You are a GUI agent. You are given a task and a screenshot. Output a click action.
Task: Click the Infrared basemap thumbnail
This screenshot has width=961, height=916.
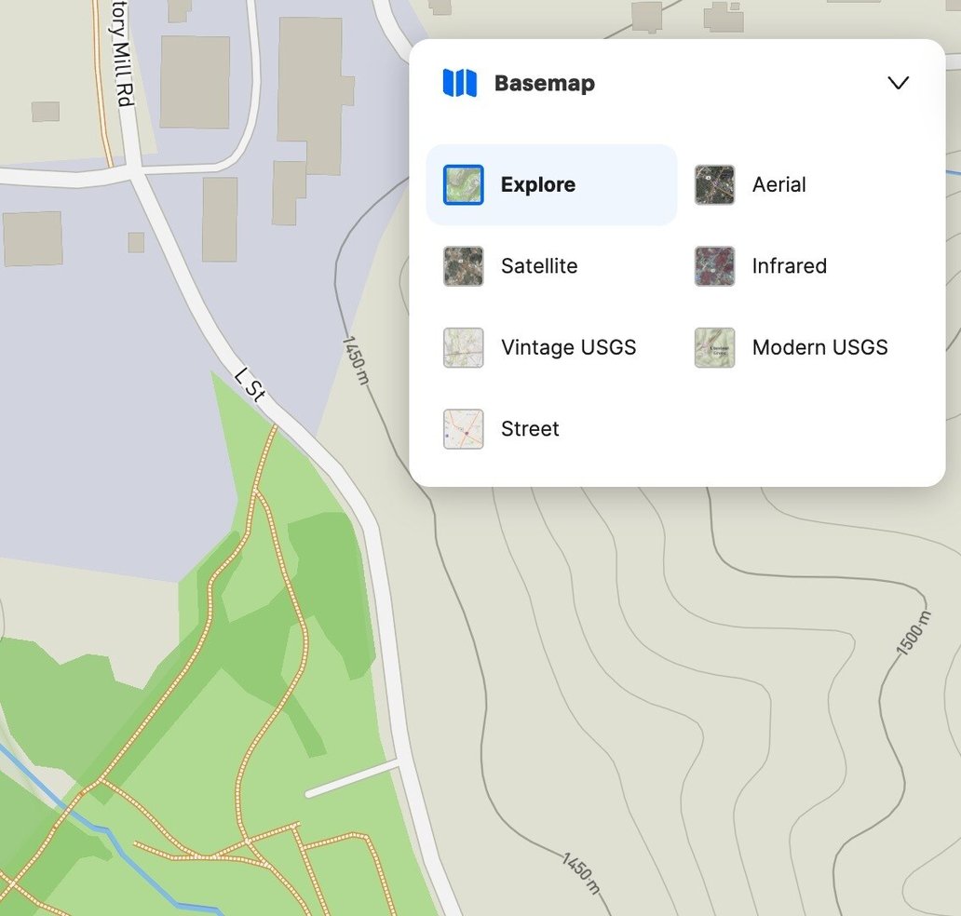713,265
